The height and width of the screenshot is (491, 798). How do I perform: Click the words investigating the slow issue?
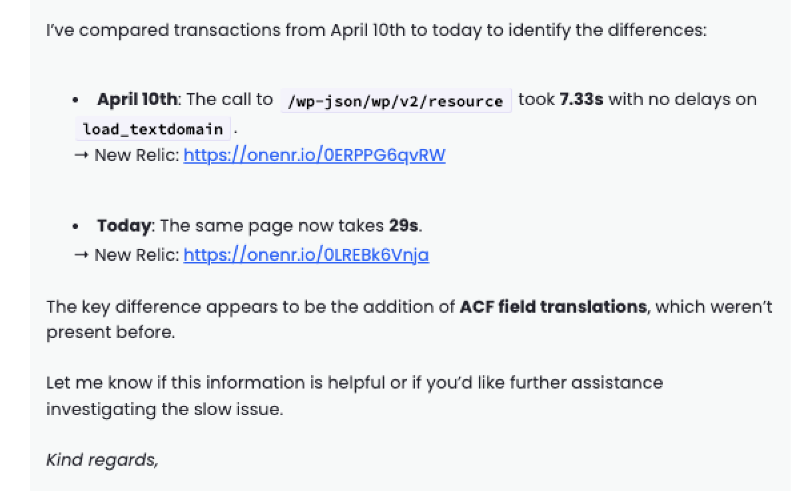click(x=165, y=409)
